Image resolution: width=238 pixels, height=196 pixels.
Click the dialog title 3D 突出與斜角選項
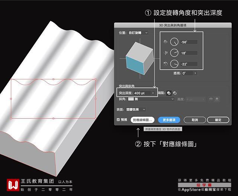click(173, 25)
